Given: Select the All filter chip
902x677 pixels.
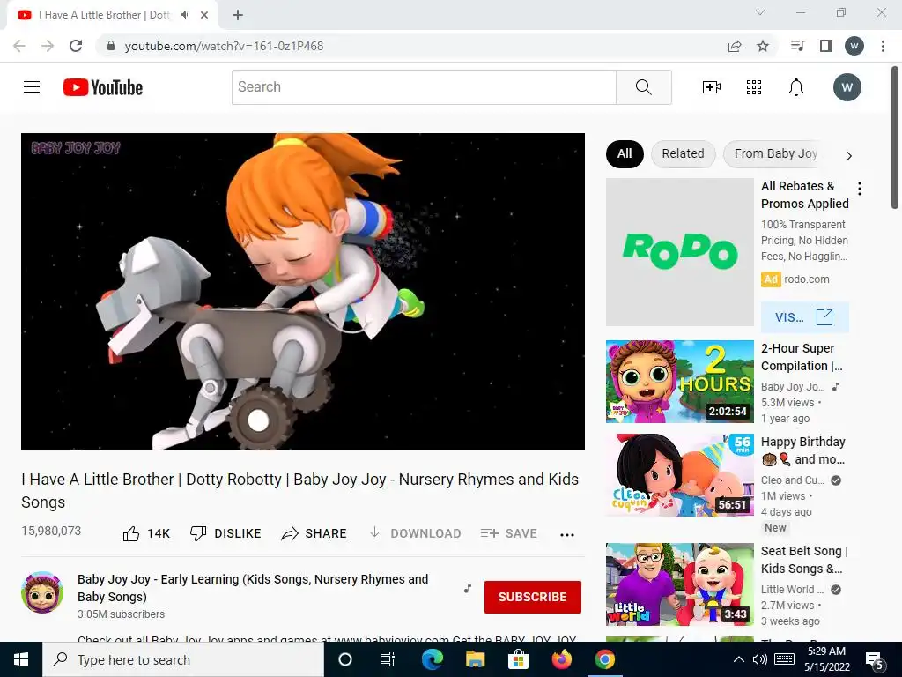Looking at the screenshot, I should [625, 153].
